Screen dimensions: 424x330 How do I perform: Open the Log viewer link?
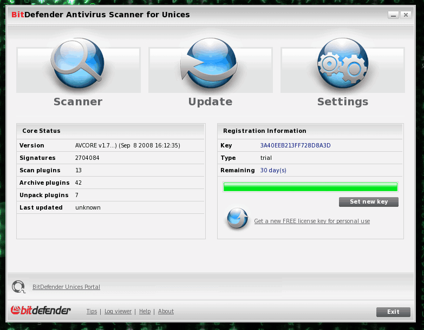pyautogui.click(x=118, y=311)
